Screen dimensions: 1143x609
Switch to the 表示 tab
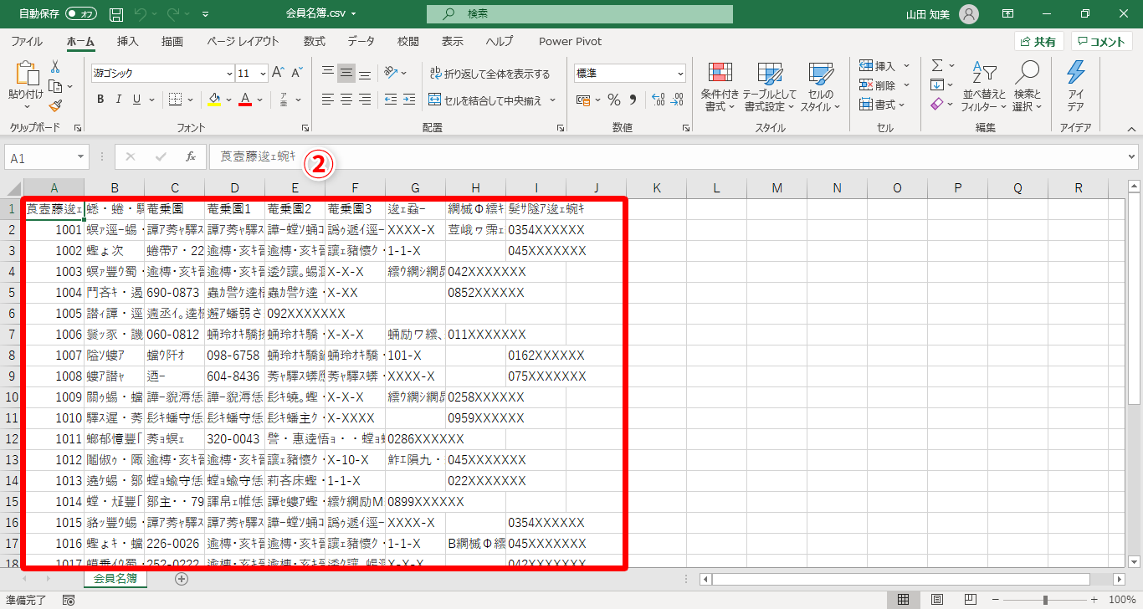(453, 42)
